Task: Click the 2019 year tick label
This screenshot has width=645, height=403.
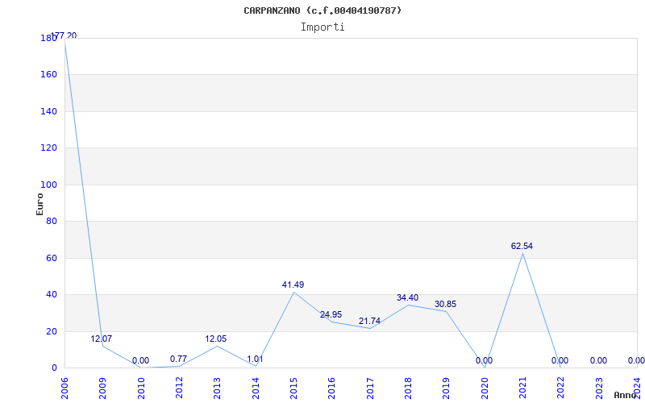Action: [x=447, y=388]
